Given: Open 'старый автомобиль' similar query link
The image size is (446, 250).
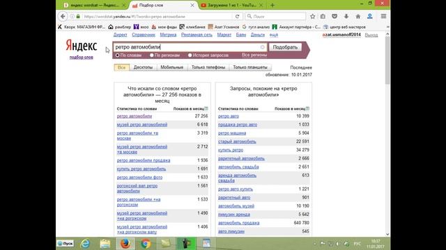Looking at the screenshot, I should (237, 142).
